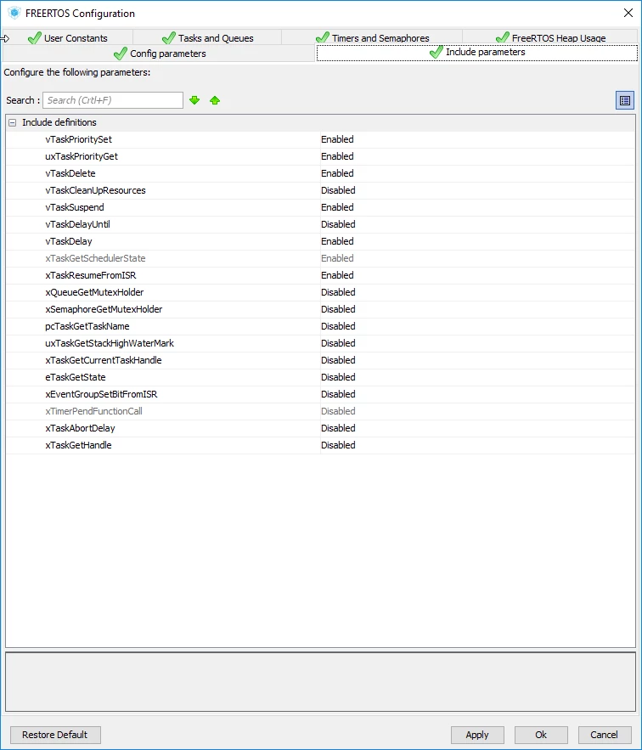The image size is (642, 750).
Task: Select the xQueueGetMutexHolder parameter name
Action: [x=94, y=292]
